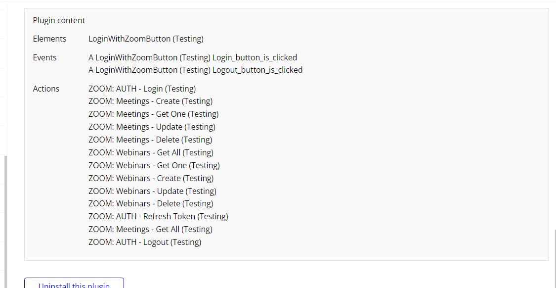Choose the ZOOM: Webinars - Update action

pos(152,191)
